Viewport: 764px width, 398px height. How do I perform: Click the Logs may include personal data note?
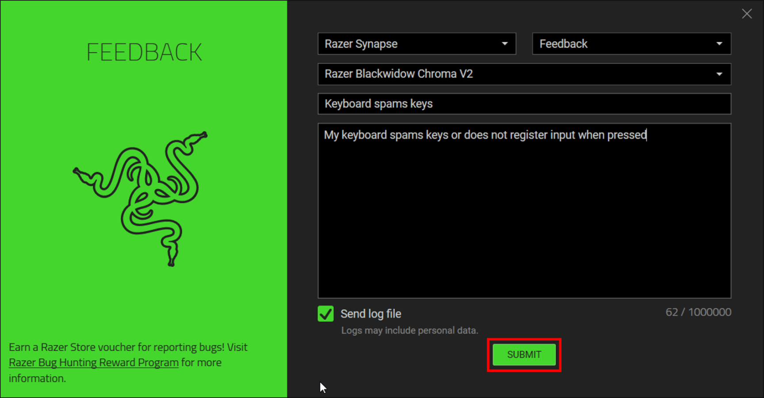[x=409, y=330]
